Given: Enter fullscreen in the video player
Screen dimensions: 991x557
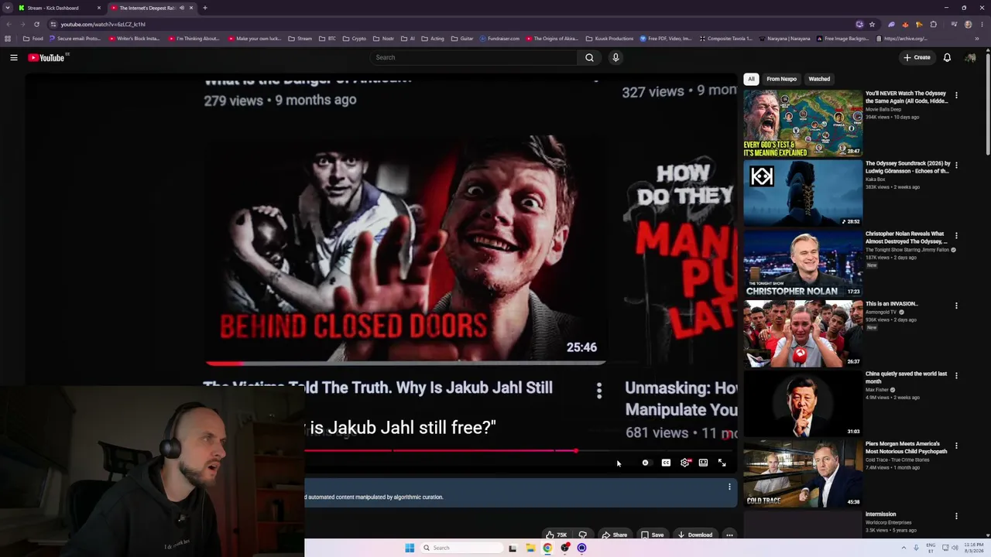Looking at the screenshot, I should coord(722,463).
